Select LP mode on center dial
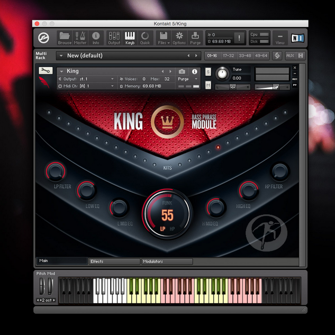The image size is (335, 335). click(162, 229)
